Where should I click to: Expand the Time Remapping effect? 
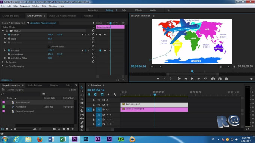point(3,66)
